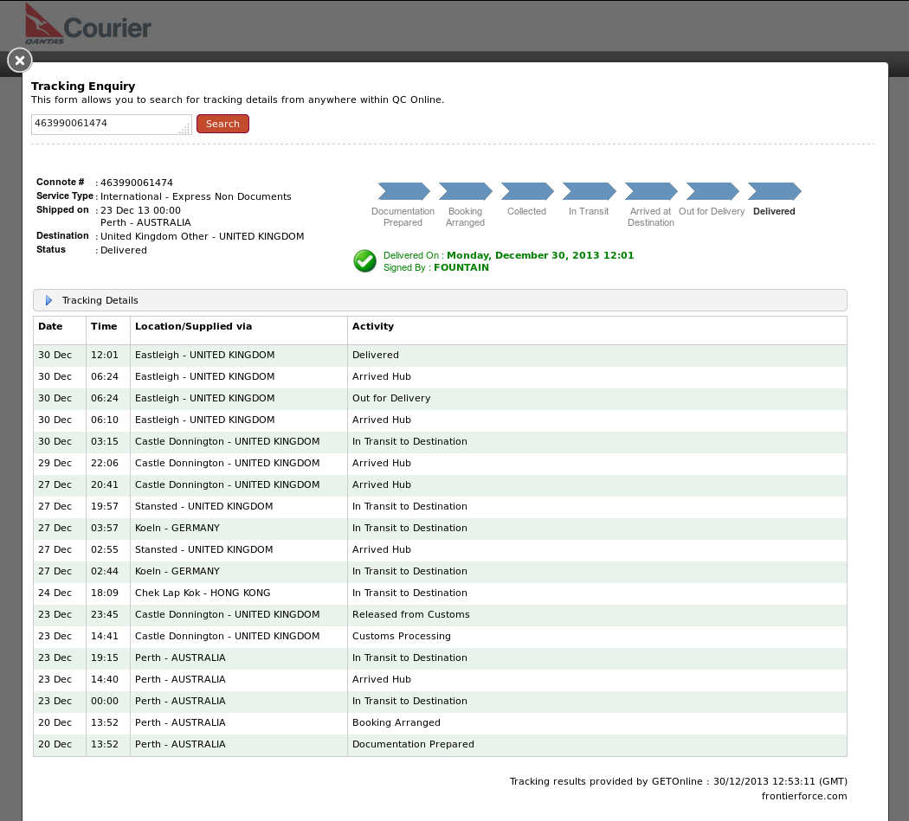Click the frontierforce.com link text
Viewport: 909px width, 821px height.
coord(804,796)
